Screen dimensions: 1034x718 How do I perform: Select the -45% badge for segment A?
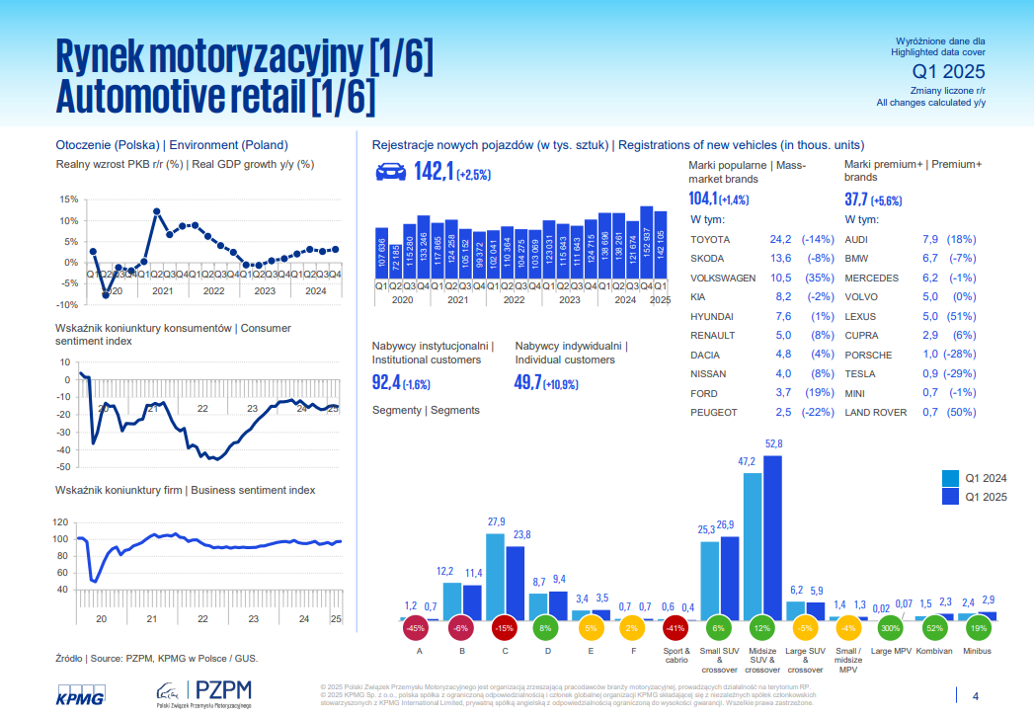point(416,628)
